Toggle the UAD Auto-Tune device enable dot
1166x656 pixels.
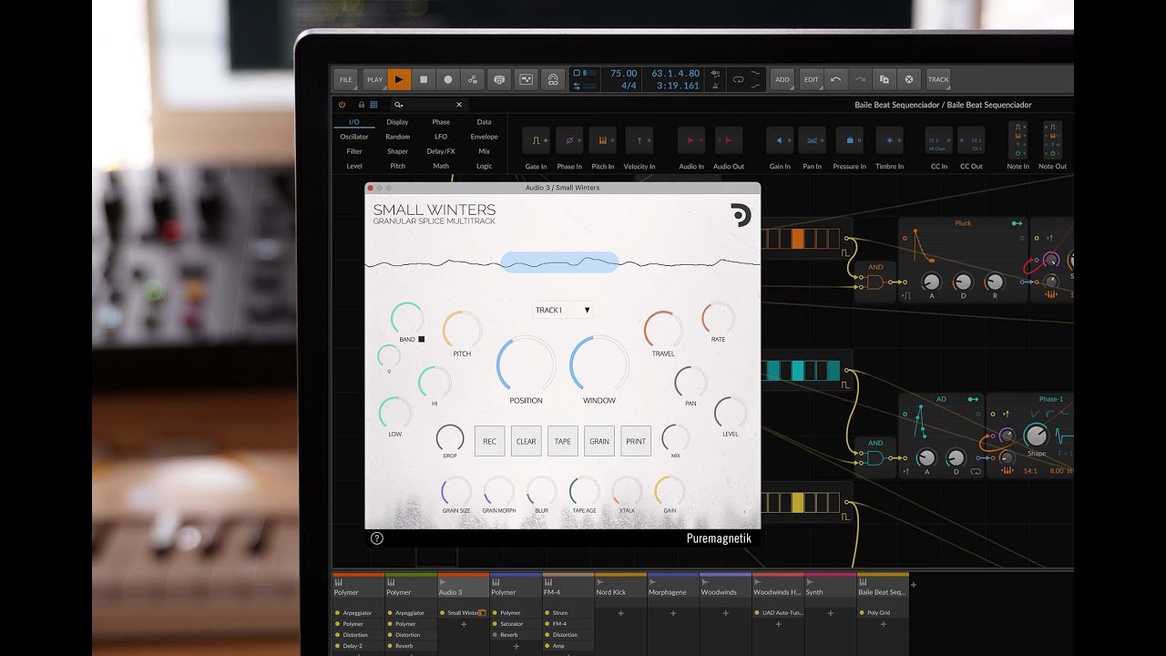pos(756,613)
